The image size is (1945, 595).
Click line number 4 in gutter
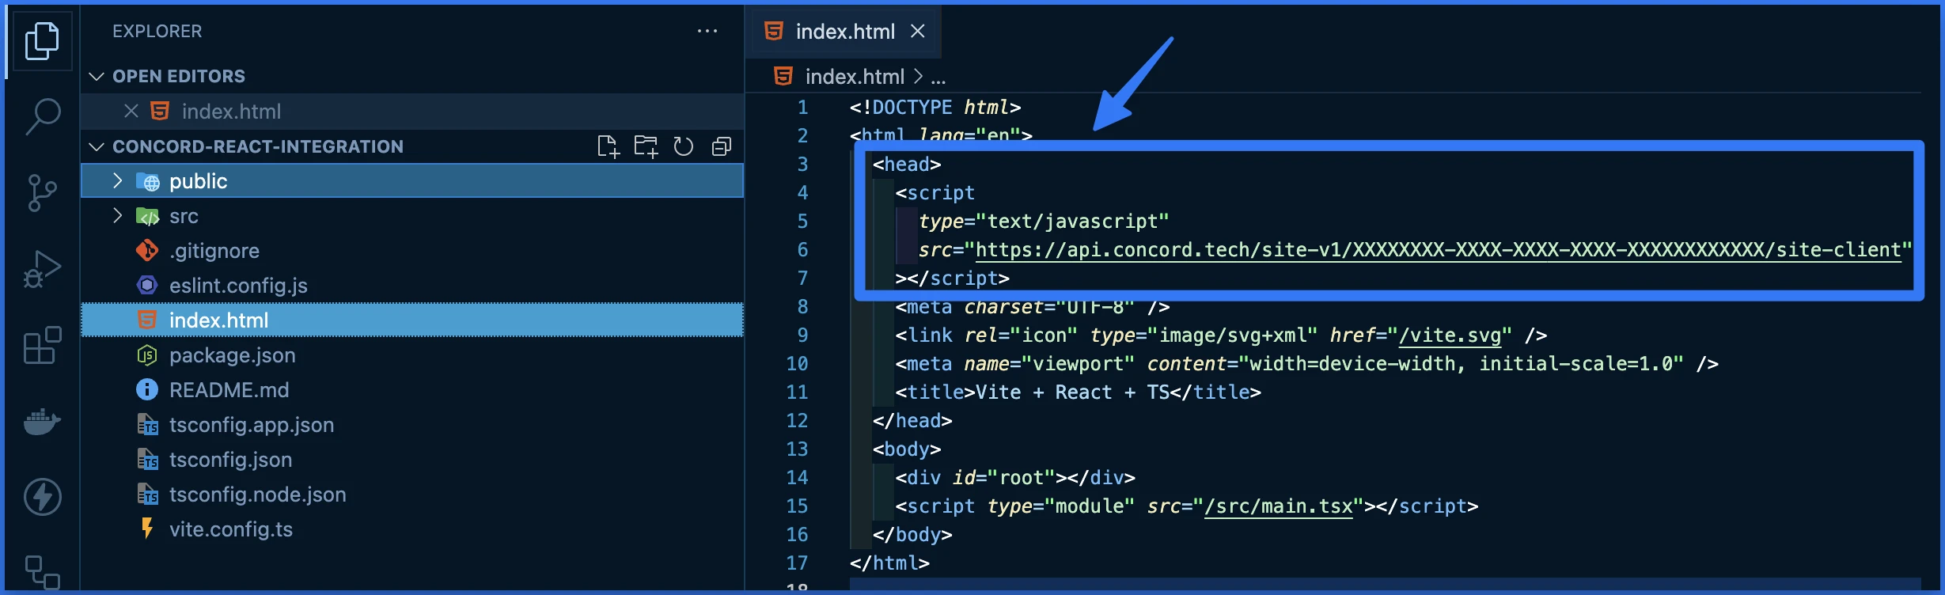[x=802, y=193]
